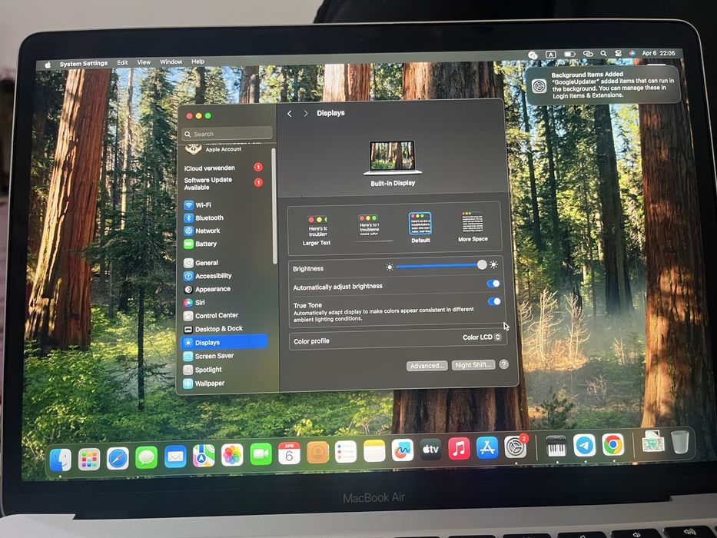Open Messages from the Dock
The height and width of the screenshot is (538, 717).
(x=146, y=457)
